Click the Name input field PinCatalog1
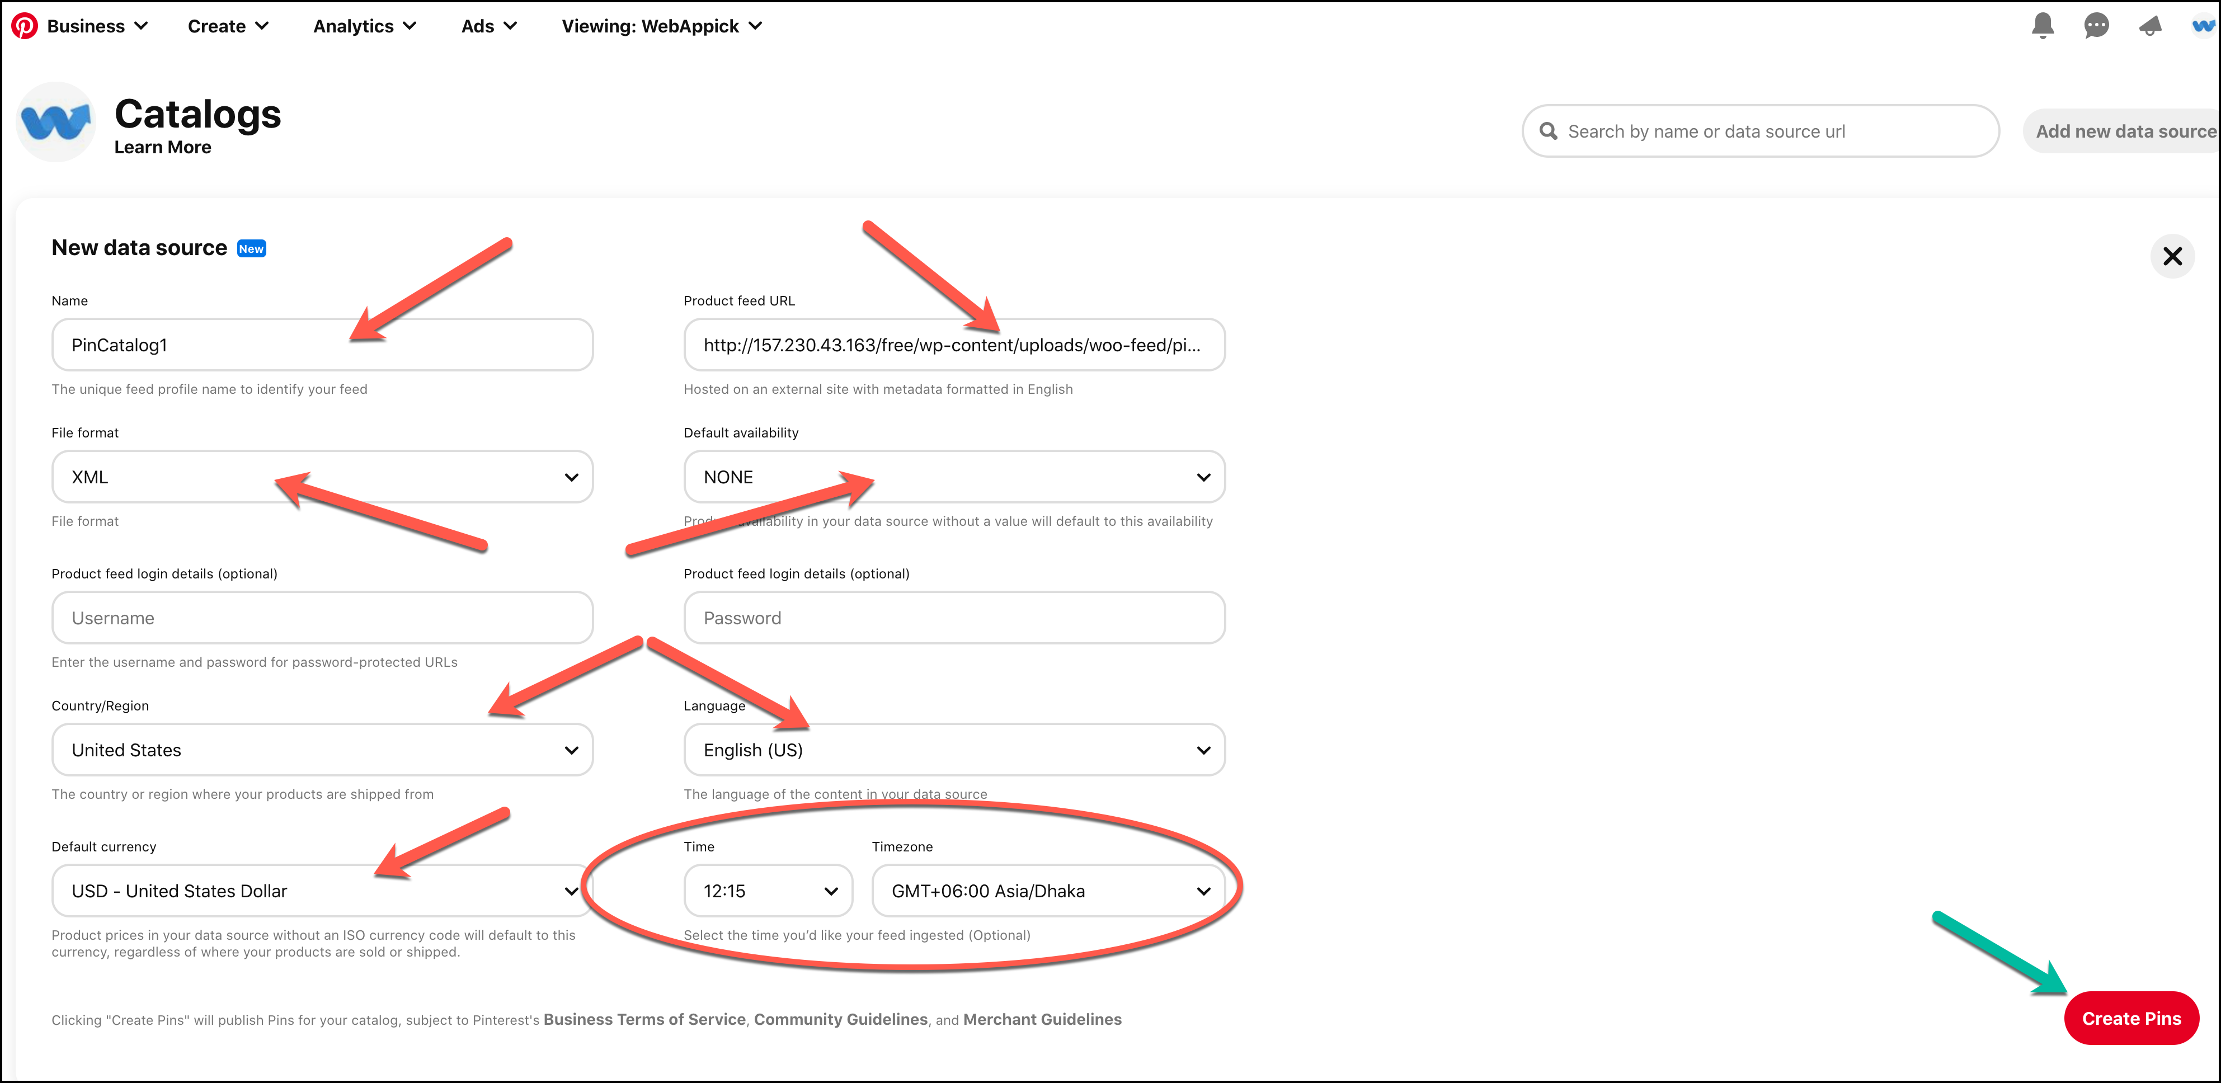This screenshot has width=2221, height=1083. point(322,344)
